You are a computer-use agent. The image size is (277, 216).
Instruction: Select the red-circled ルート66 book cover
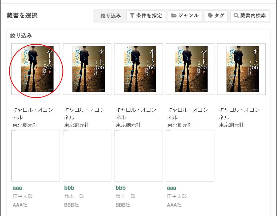[36, 69]
